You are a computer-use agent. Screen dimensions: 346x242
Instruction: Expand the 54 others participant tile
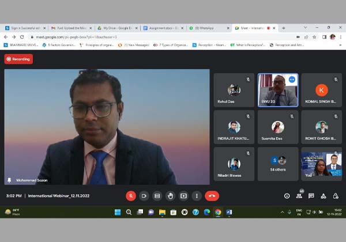[x=278, y=164]
